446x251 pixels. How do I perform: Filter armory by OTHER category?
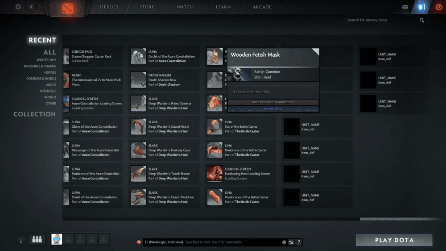pos(51,104)
